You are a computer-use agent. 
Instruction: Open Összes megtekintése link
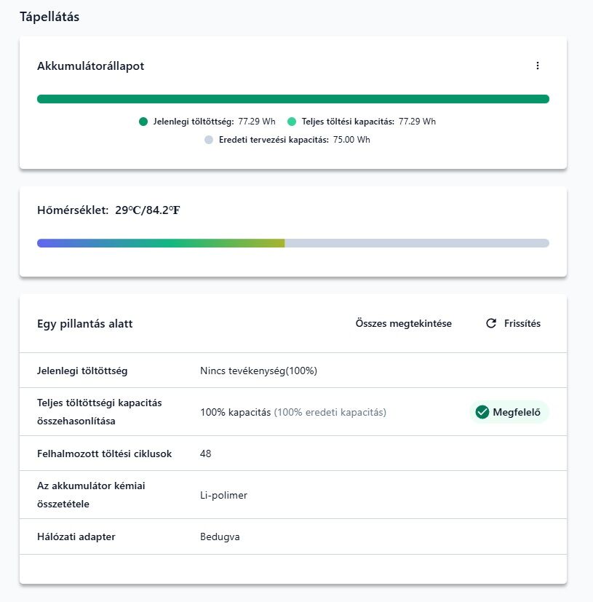tap(403, 323)
